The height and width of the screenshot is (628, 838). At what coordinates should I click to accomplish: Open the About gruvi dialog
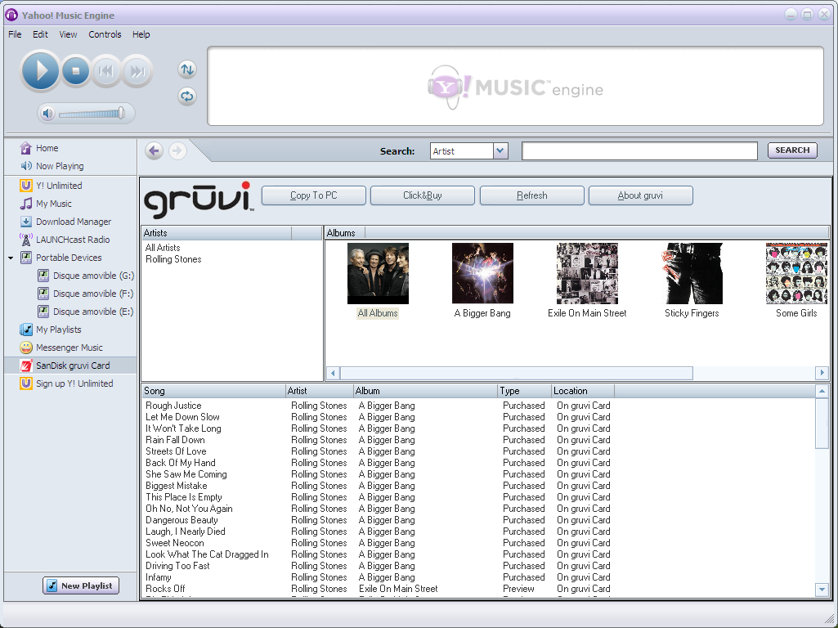[x=640, y=195]
